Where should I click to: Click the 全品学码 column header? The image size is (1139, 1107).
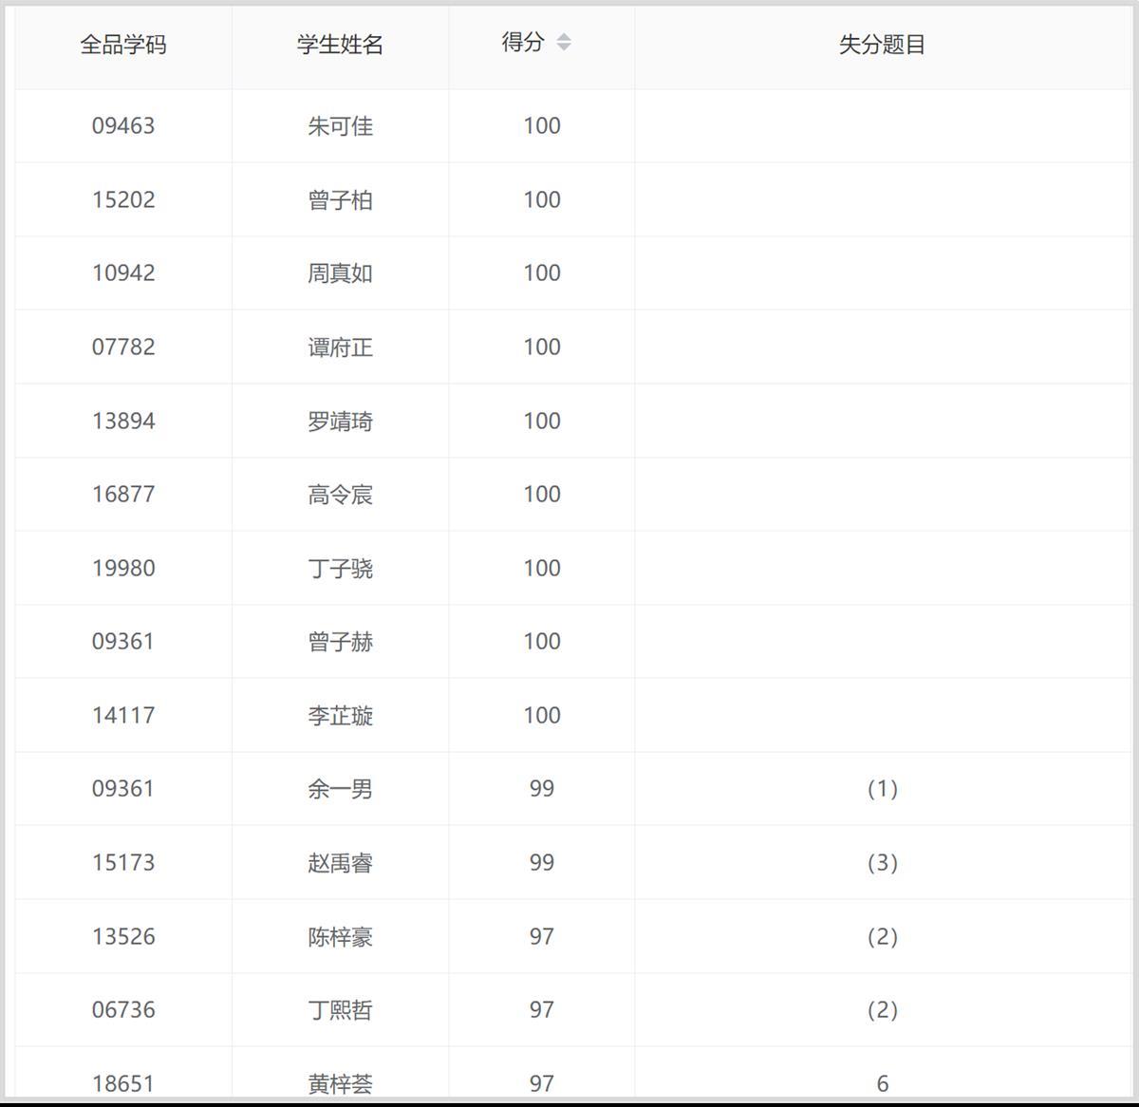tap(123, 45)
